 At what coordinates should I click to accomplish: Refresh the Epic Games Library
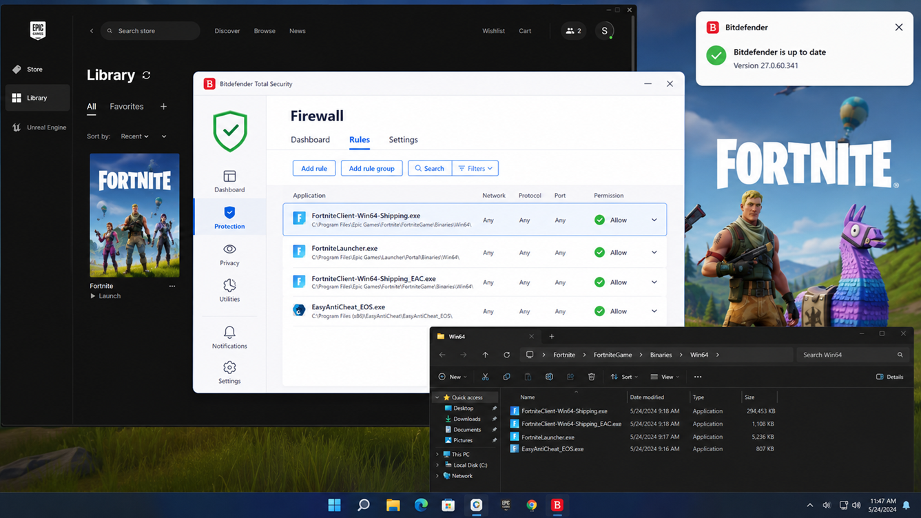pyautogui.click(x=146, y=75)
